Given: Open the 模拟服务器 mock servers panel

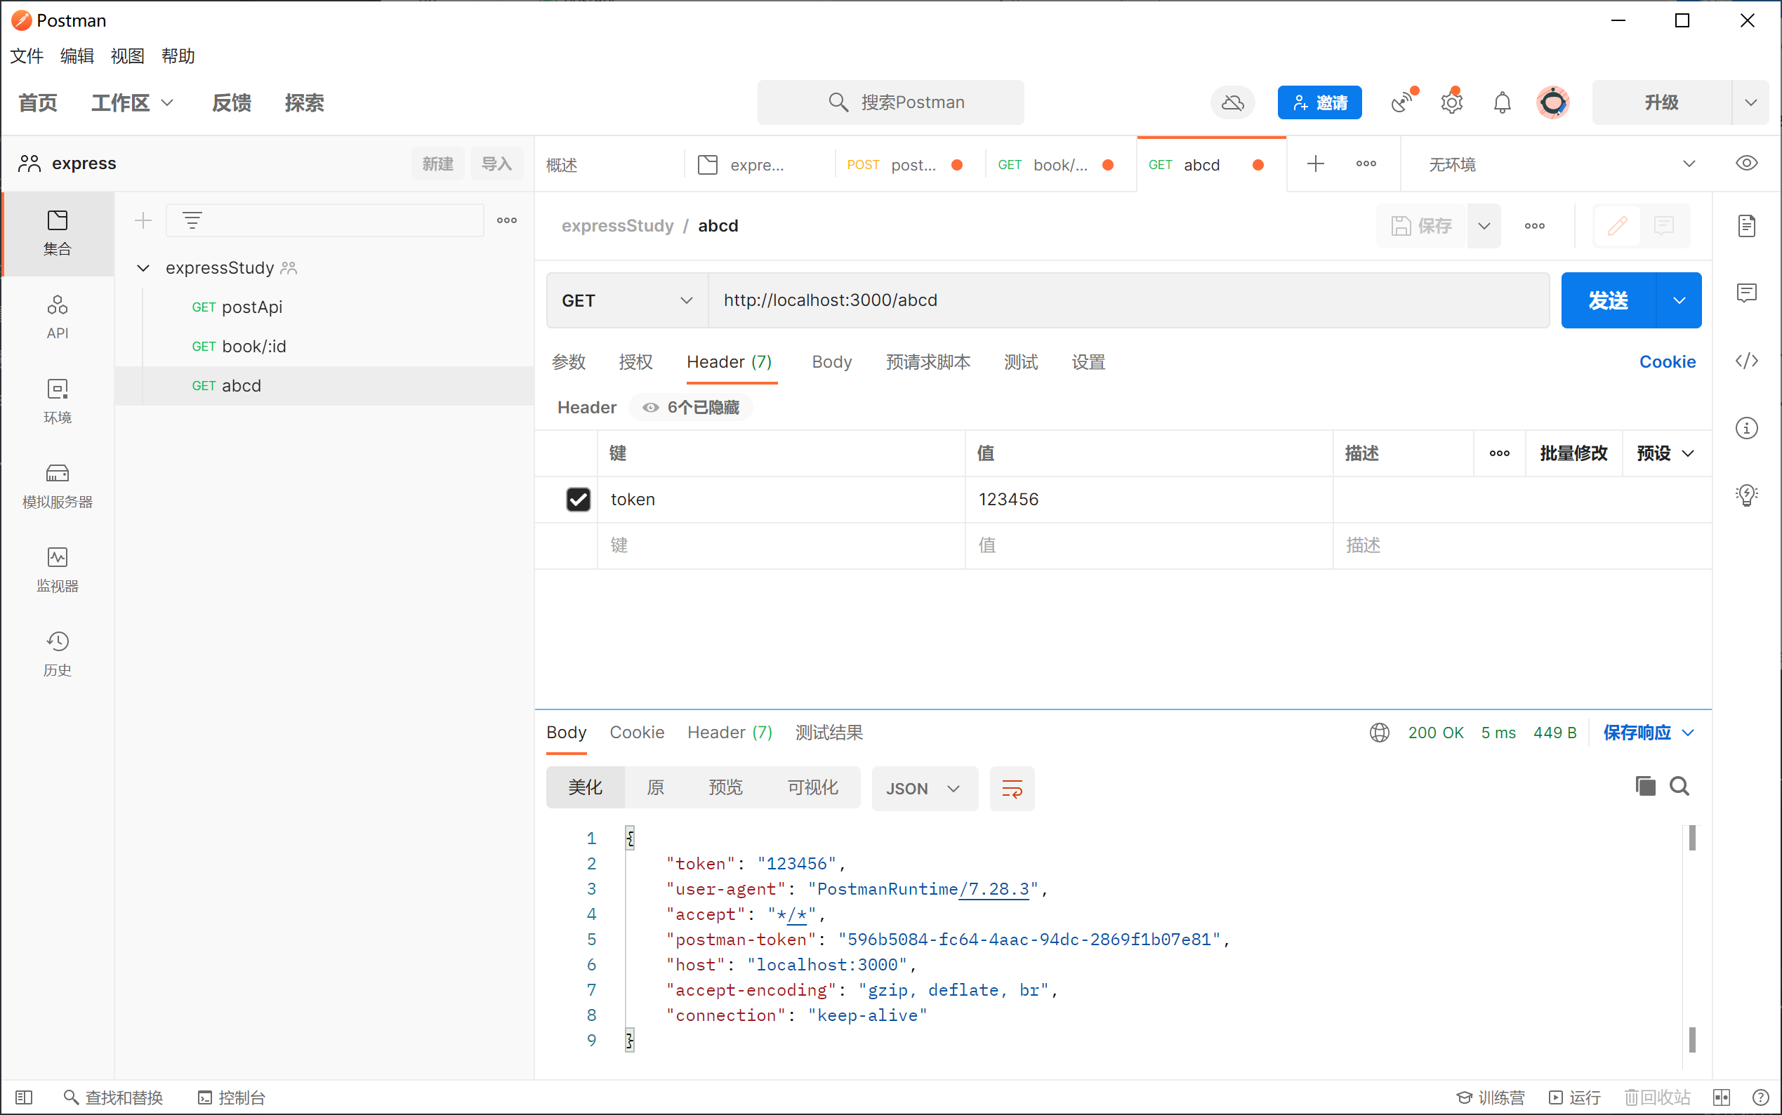Looking at the screenshot, I should (x=57, y=486).
